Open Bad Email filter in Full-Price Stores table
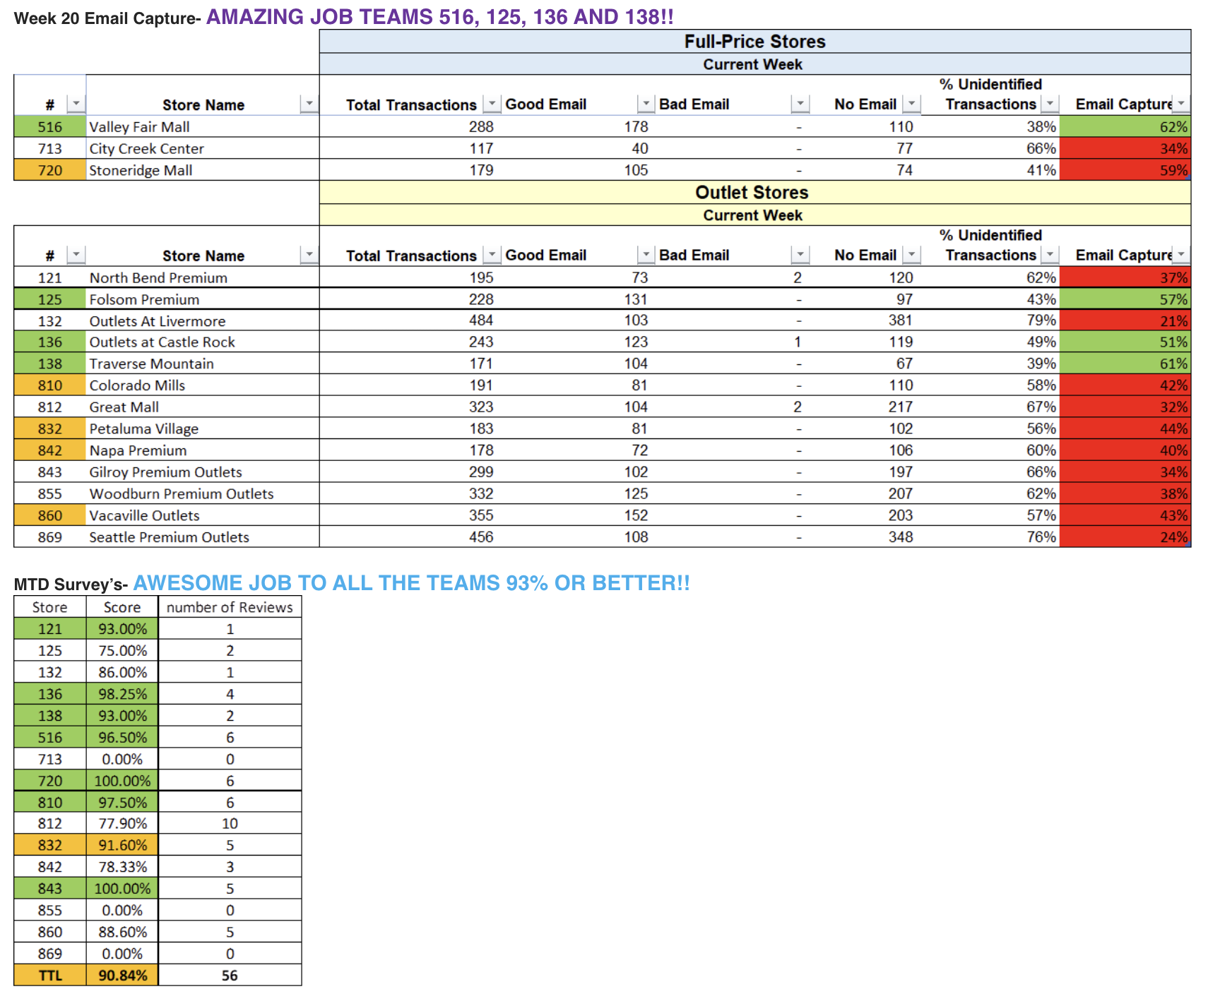 [x=800, y=104]
